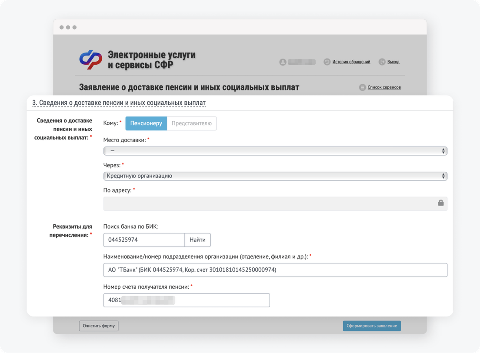This screenshot has height=353, width=480.
Task: Click the Электронные услуги и сервисы СФР heading
Action: coord(152,60)
